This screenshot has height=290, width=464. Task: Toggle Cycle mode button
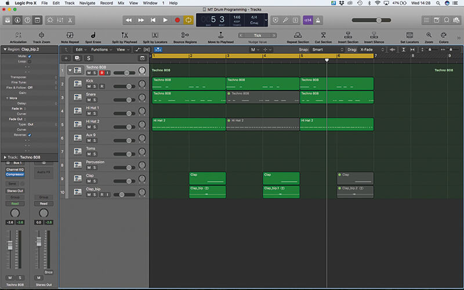pyautogui.click(x=188, y=20)
